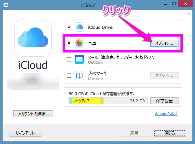
Task: Click the blue mail envelope icon
Action: (80, 60)
